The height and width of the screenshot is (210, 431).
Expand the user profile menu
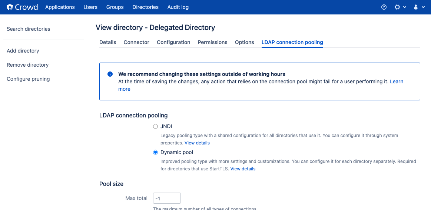(418, 7)
